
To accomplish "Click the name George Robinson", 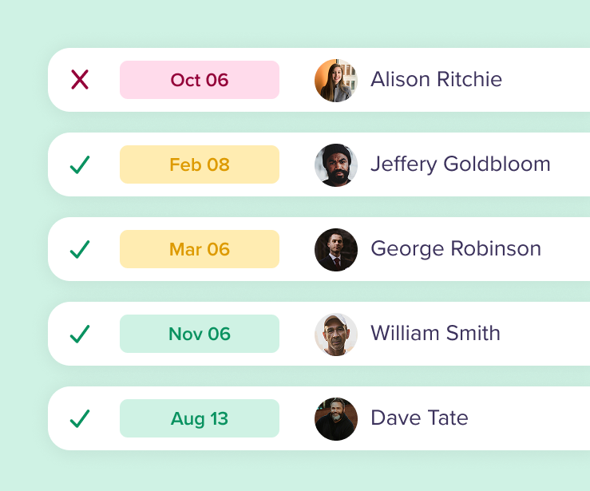I will pyautogui.click(x=455, y=249).
